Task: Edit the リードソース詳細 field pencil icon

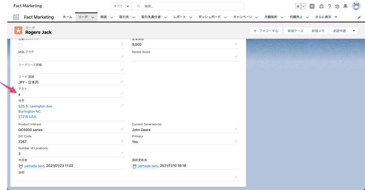Action: (122, 70)
